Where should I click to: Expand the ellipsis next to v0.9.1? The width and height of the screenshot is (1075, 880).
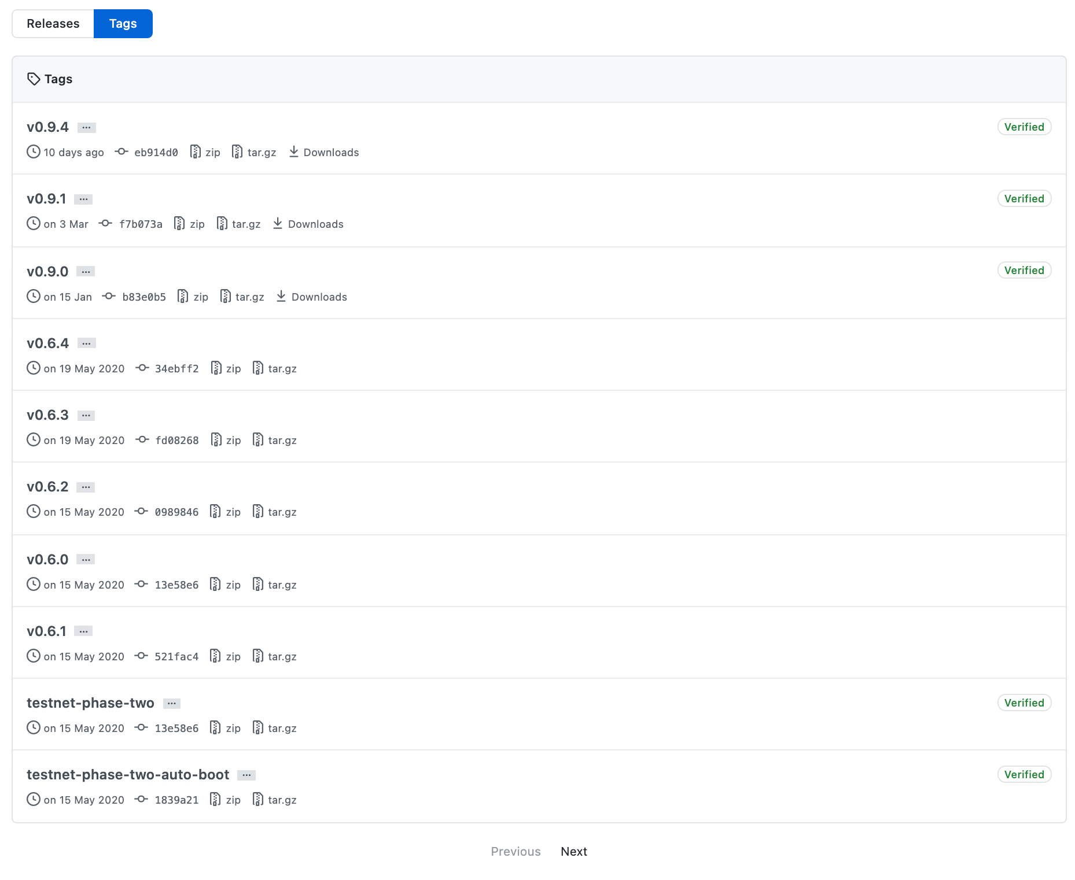coord(83,199)
